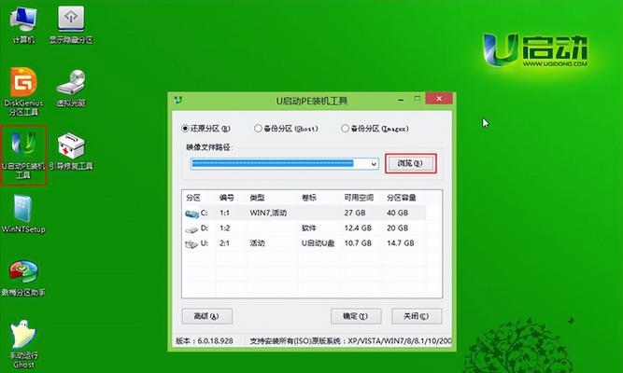The image size is (623, 373).
Task: Click the 卷标 column header
Action: 309,198
